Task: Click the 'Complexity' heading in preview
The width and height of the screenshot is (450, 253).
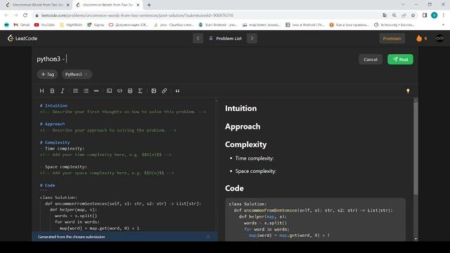Action: 245,145
